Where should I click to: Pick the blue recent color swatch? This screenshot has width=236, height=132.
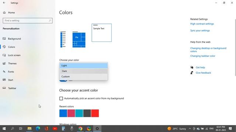(x=63, y=113)
